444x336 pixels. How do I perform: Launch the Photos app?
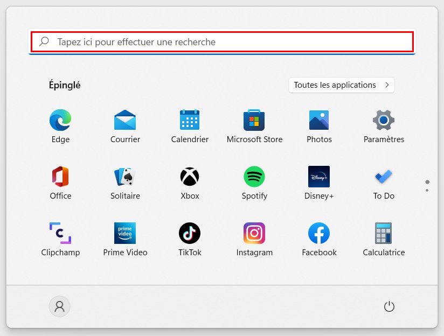click(x=319, y=126)
